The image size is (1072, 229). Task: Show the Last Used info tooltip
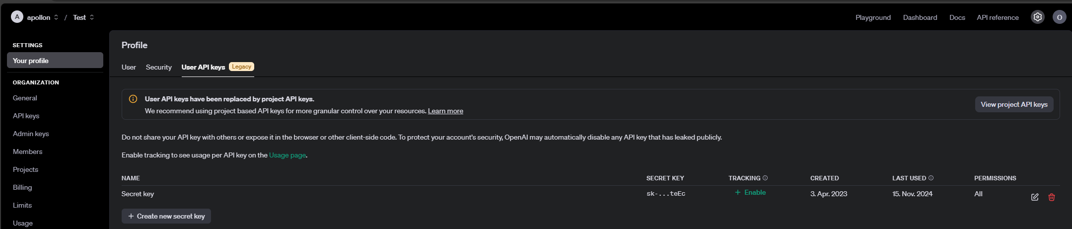(x=931, y=178)
